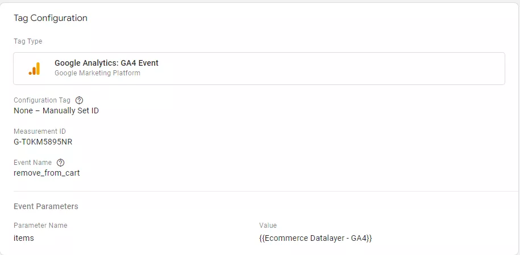The image size is (520, 255).
Task: Click the items parameter name
Action: point(23,238)
